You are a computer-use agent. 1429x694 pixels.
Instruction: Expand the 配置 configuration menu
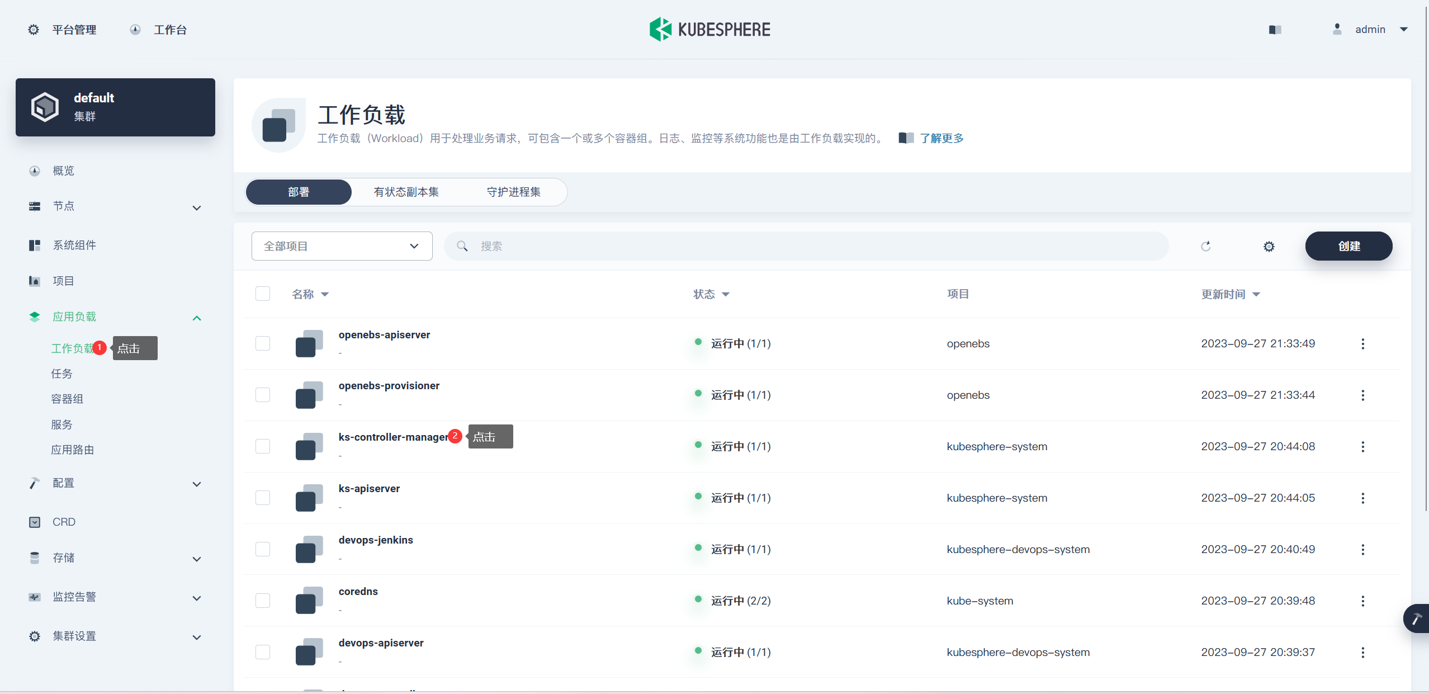coord(197,484)
